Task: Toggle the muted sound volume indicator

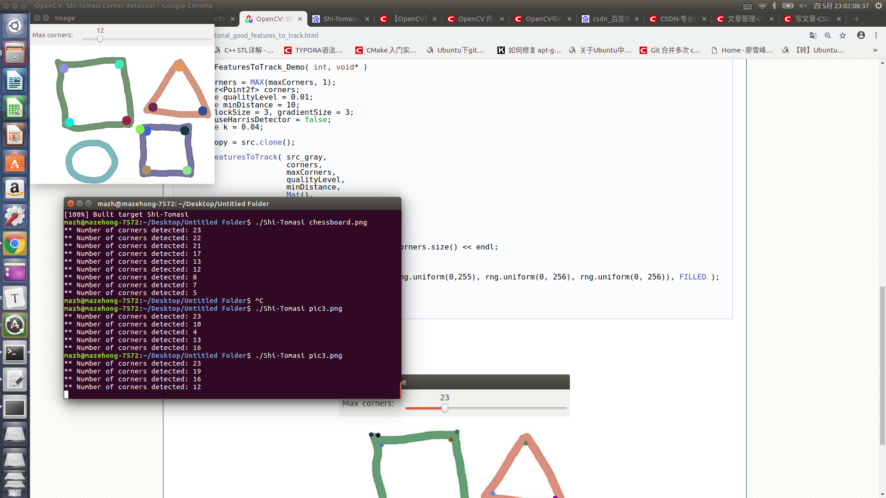Action: point(803,6)
